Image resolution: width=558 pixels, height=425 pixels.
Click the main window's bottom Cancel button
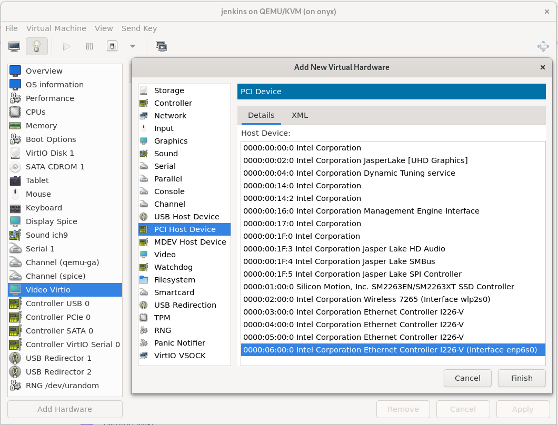click(463, 409)
